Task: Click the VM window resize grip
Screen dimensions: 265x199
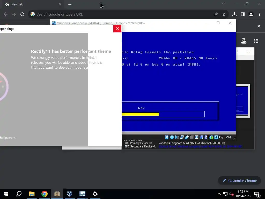Action: [x=234, y=138]
